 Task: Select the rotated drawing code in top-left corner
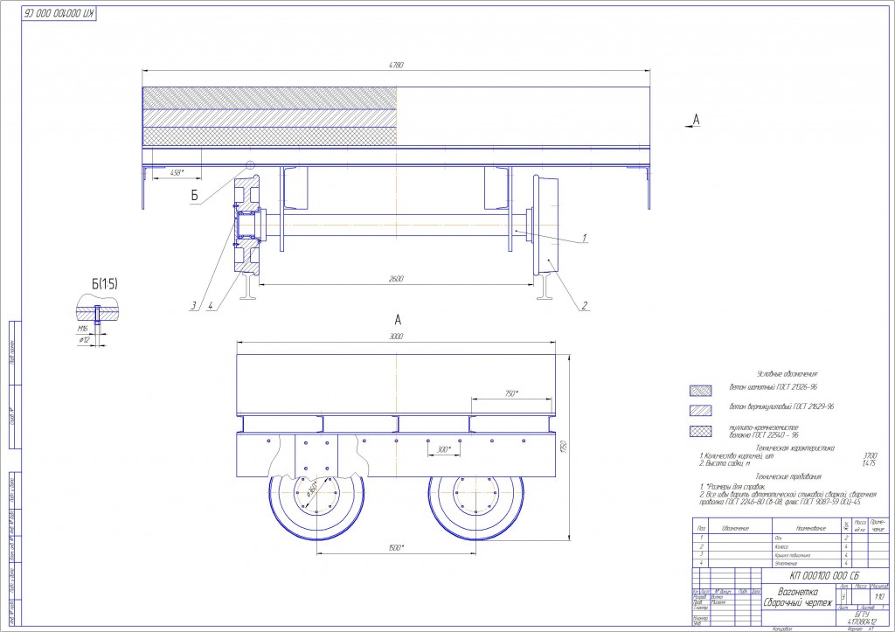(x=59, y=13)
